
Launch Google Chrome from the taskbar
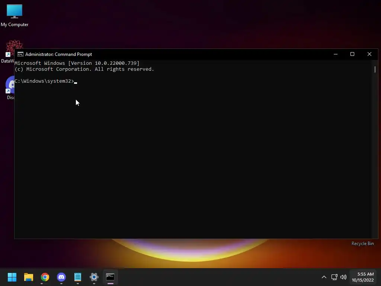click(45, 277)
